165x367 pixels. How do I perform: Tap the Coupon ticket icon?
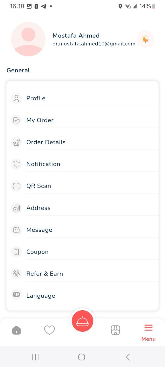click(x=16, y=252)
